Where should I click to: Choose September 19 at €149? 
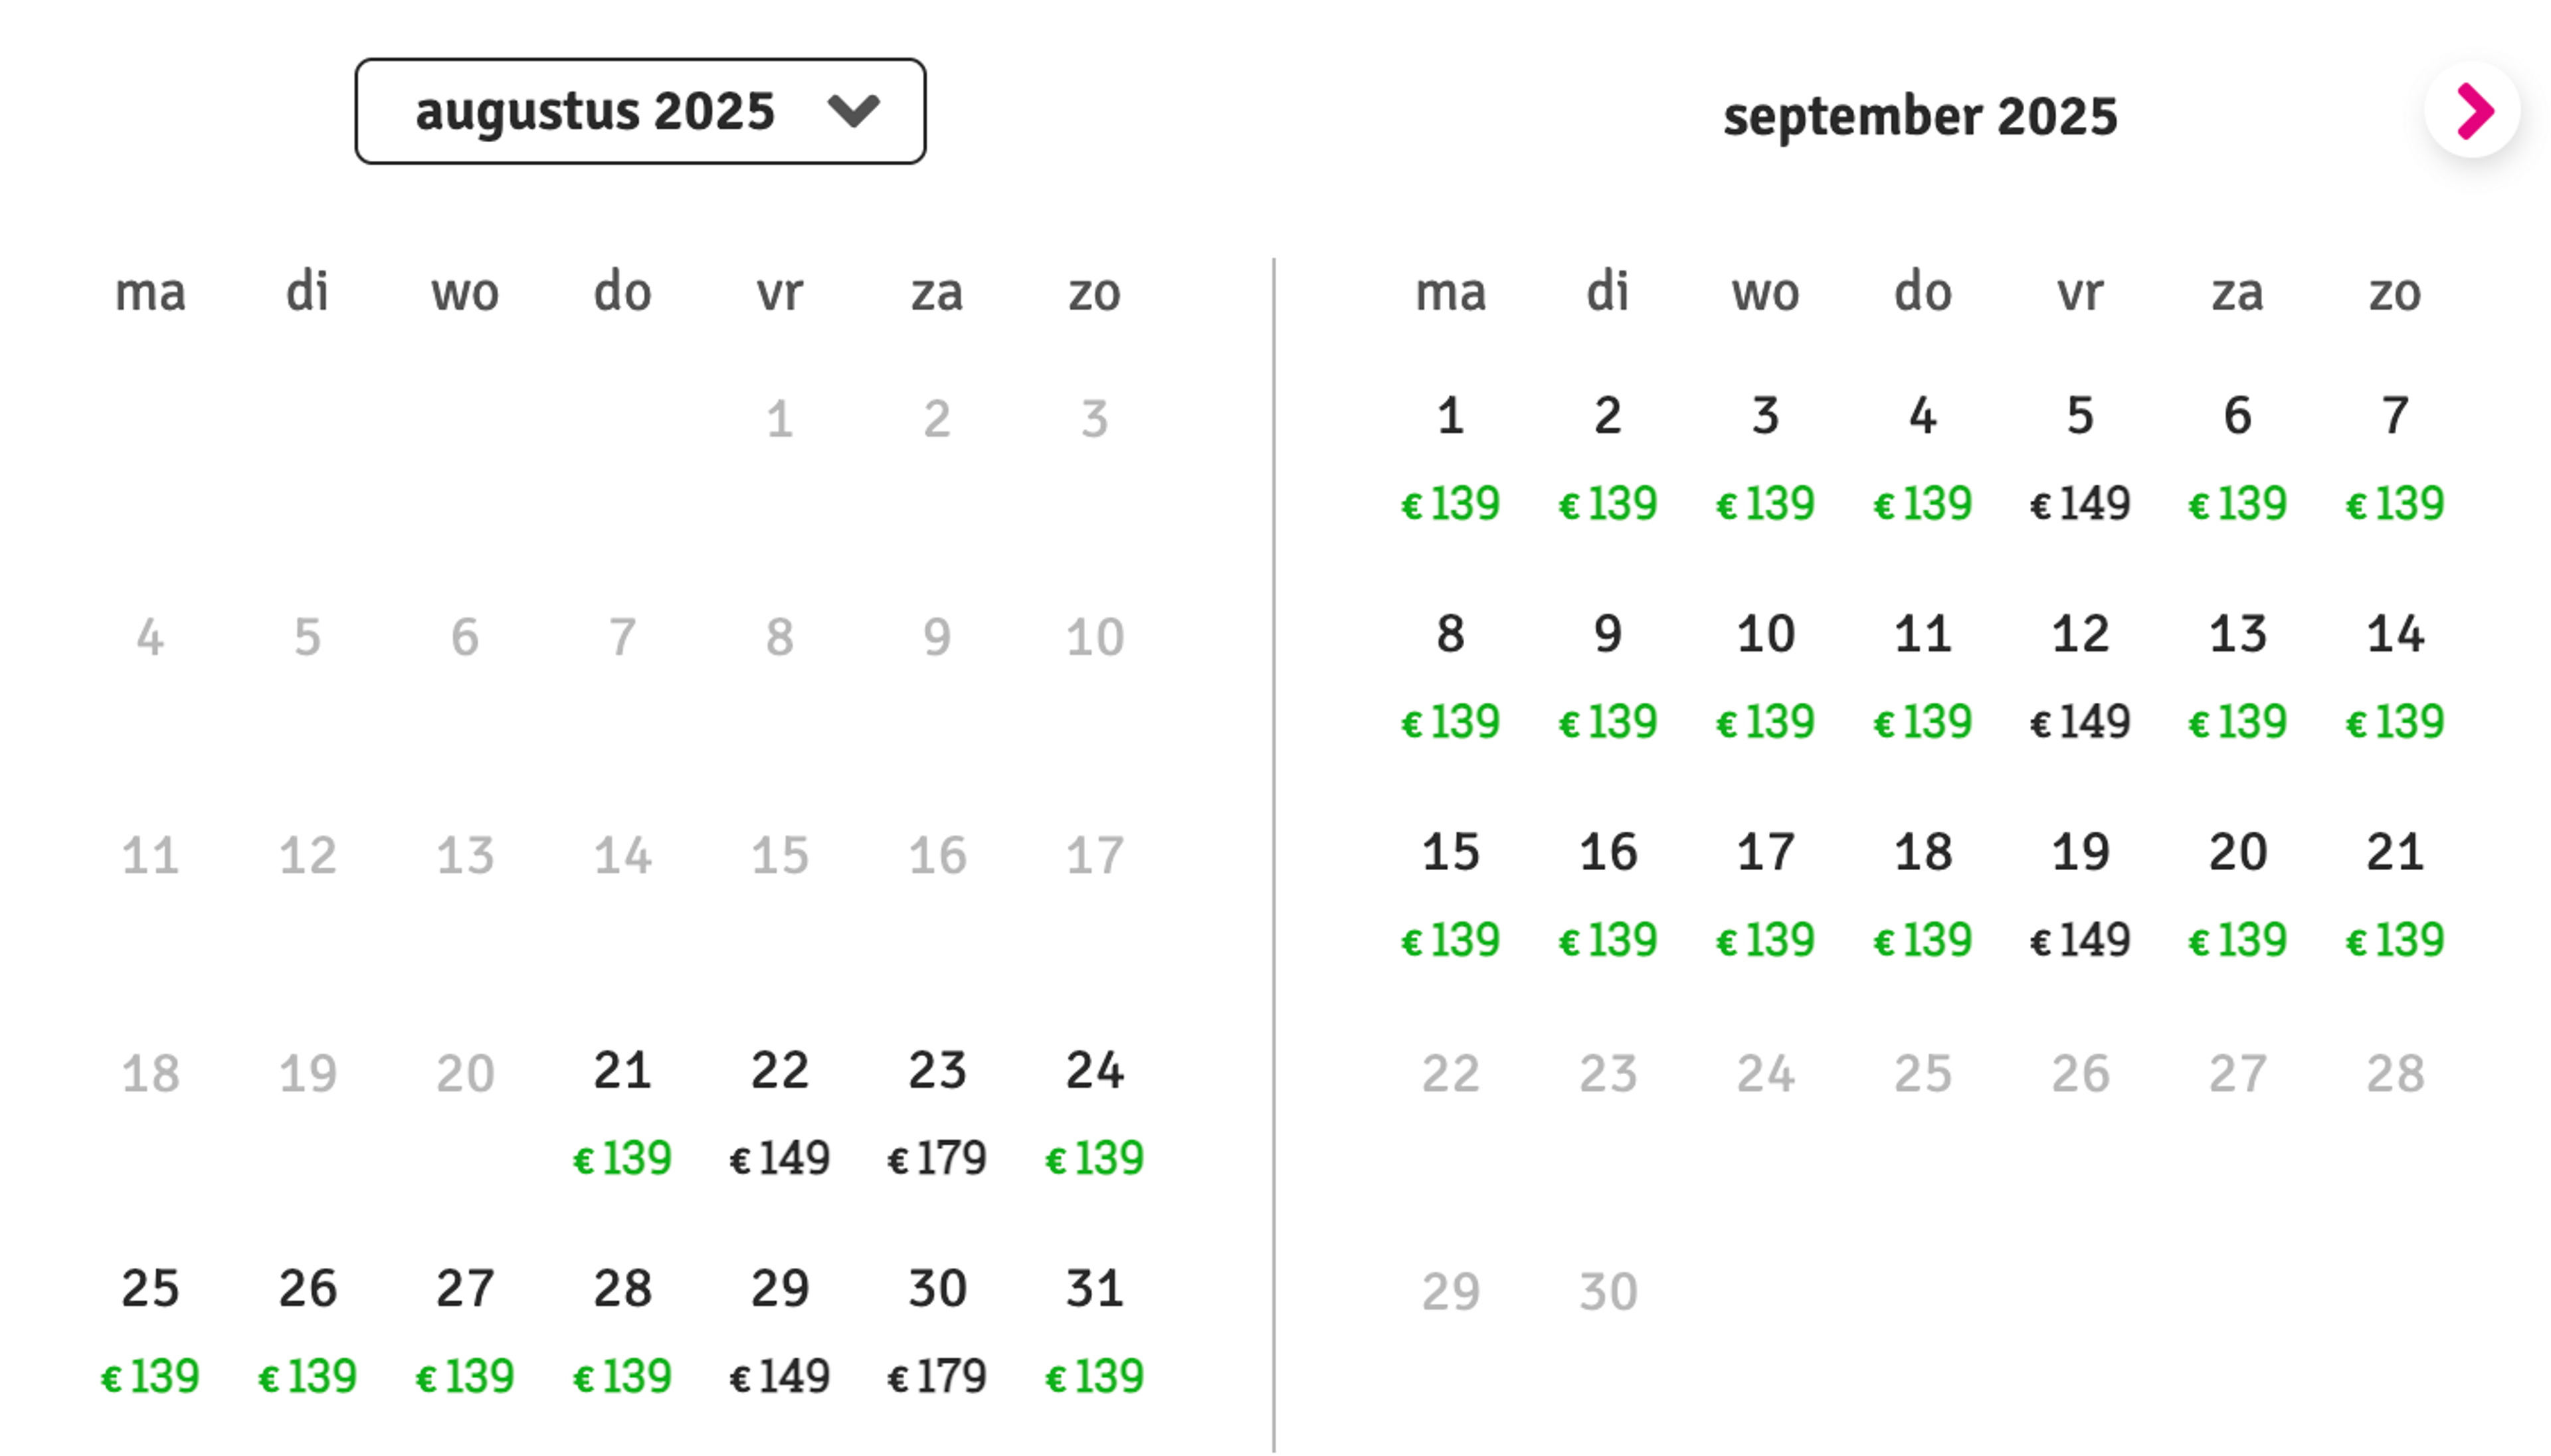(2080, 893)
